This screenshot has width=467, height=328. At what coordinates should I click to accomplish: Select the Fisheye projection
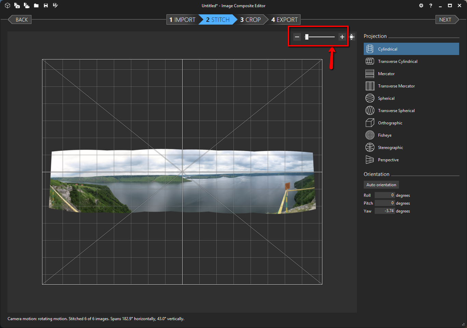(x=385, y=135)
